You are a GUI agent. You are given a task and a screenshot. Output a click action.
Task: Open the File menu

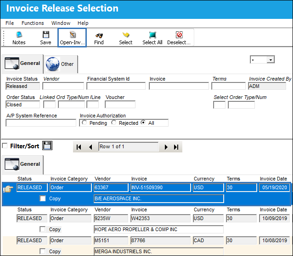coord(10,23)
